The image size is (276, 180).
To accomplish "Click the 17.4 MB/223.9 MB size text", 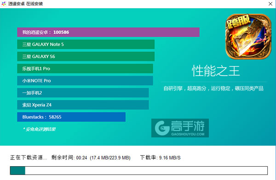I will point(110,158).
